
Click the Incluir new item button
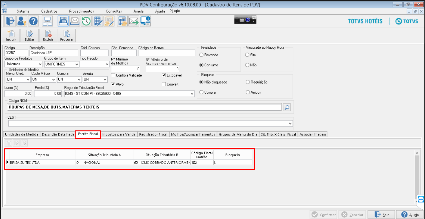point(11,36)
